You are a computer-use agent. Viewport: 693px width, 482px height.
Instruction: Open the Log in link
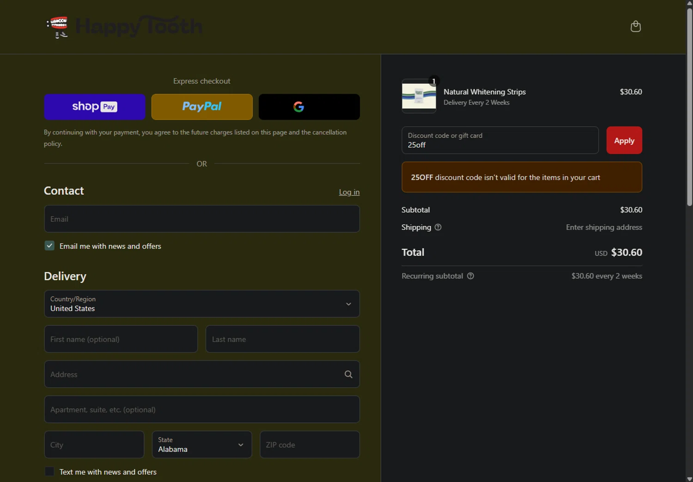[x=349, y=192]
